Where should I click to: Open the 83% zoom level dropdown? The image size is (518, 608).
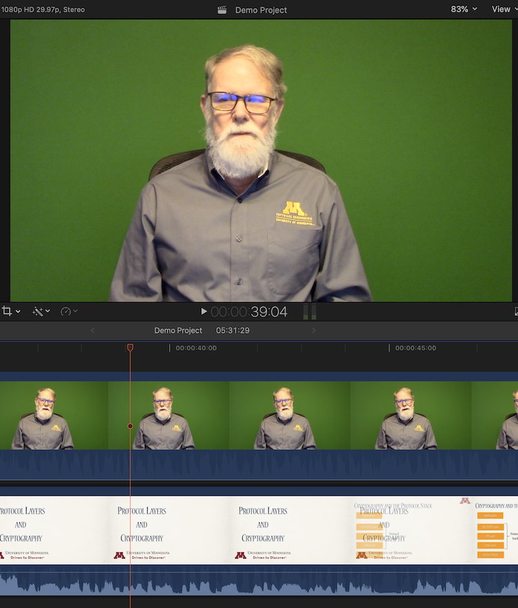click(x=464, y=9)
